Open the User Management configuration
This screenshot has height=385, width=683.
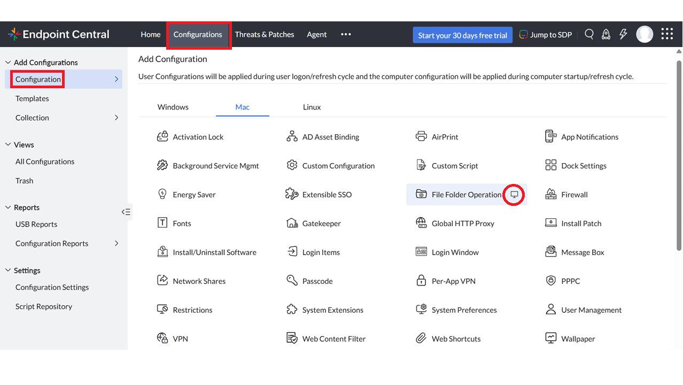coord(583,310)
